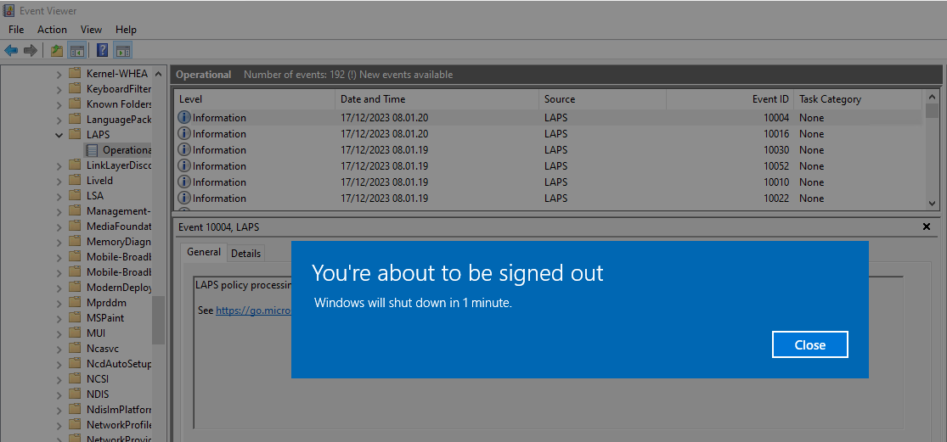Screen dimensions: 947x442
Task: Click info icon of event 10022 row
Action: pyautogui.click(x=184, y=198)
